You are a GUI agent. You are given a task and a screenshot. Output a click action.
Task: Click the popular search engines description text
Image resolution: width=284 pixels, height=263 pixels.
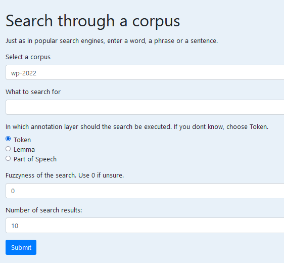[112, 41]
